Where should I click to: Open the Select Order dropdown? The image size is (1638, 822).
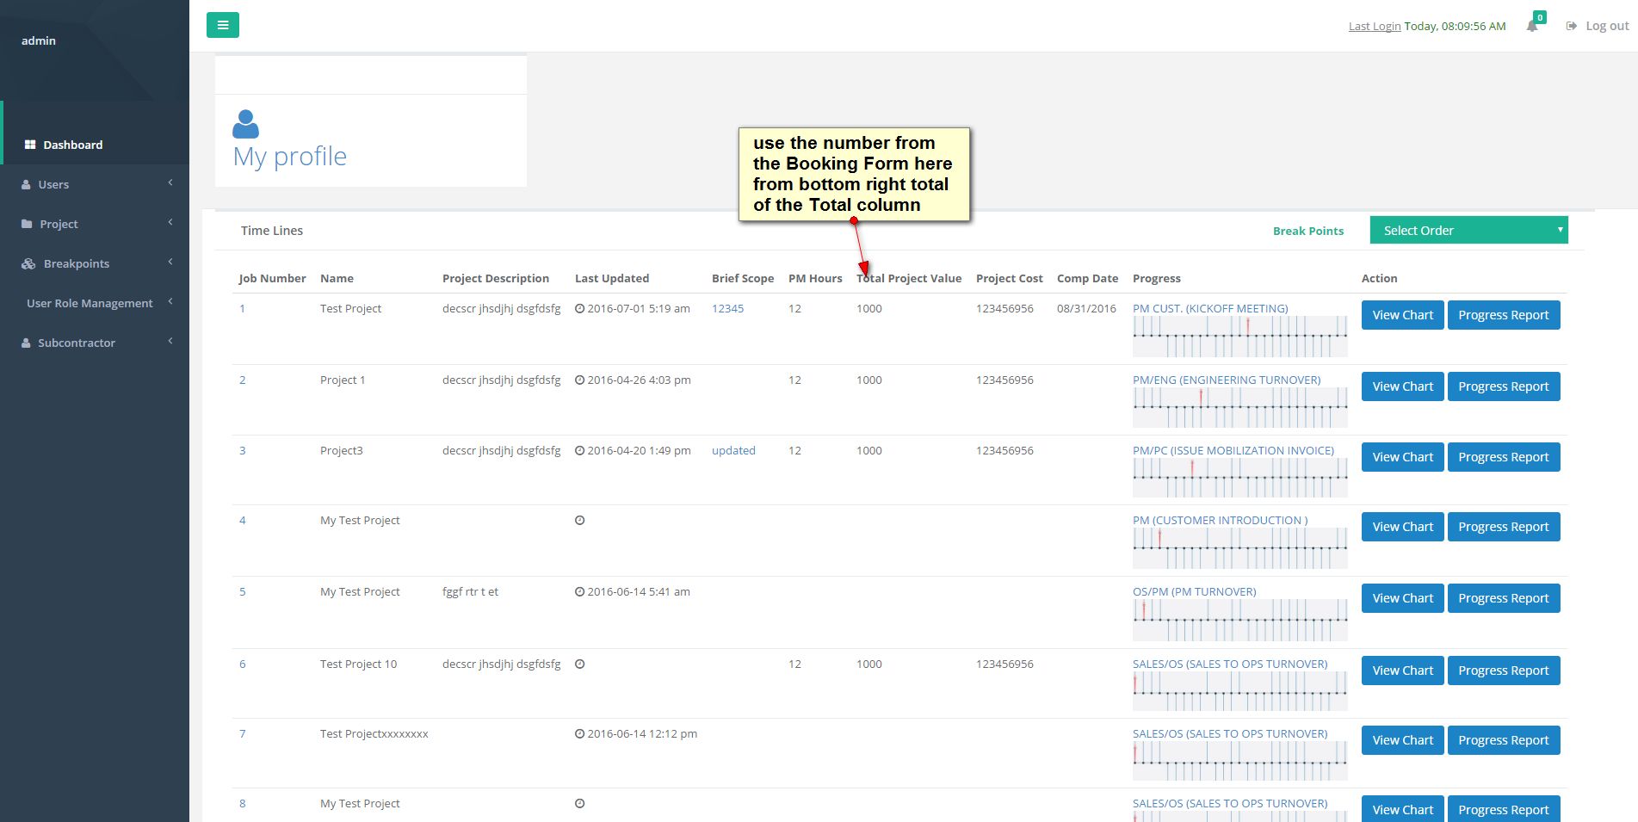click(x=1468, y=230)
